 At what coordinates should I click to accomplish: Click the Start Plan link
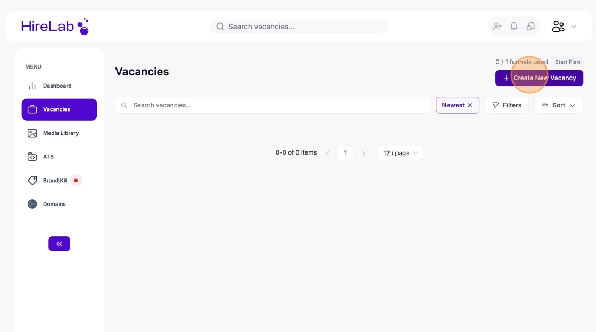pos(567,62)
